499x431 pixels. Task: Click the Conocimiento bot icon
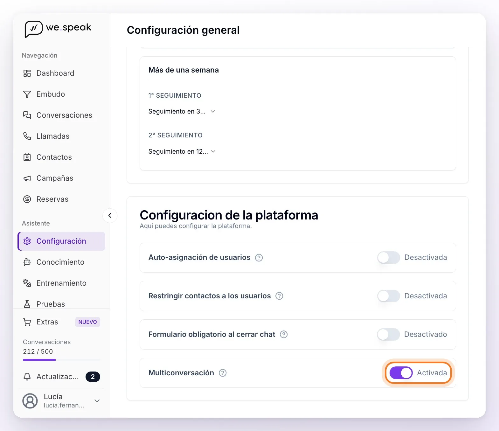click(27, 262)
